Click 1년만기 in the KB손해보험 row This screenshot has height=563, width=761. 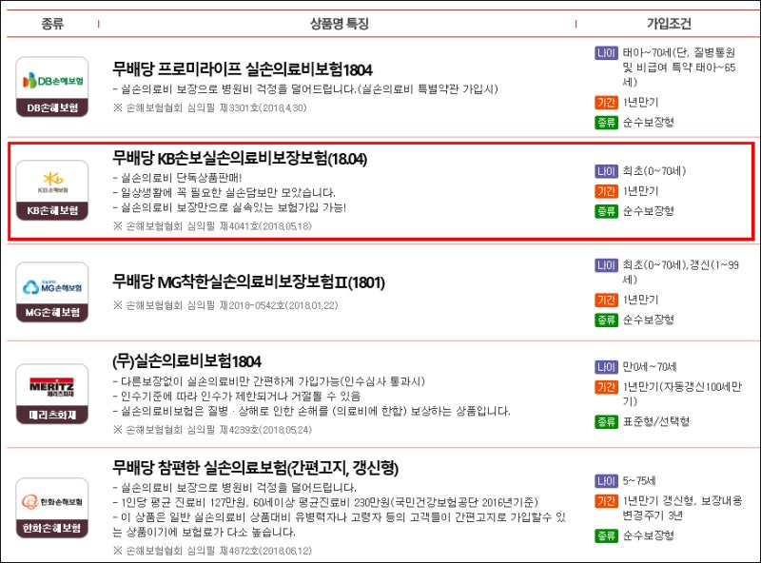pos(640,191)
